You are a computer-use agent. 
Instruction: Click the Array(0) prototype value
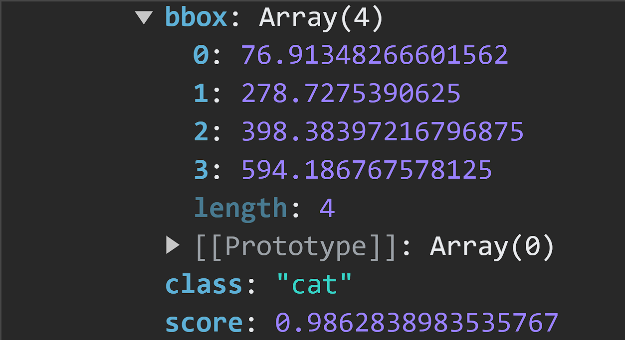point(492,246)
